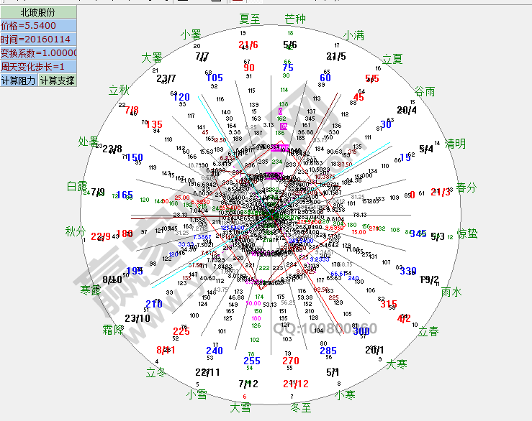
Task: Click the red 21/12 date label
Action: pyautogui.click(x=295, y=384)
